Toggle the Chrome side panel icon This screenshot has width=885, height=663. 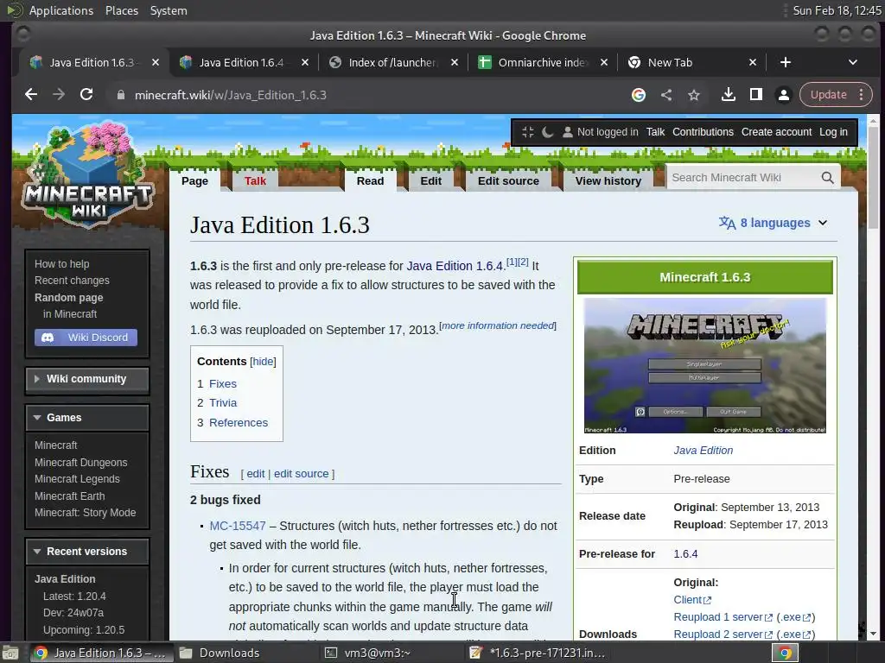(x=755, y=95)
